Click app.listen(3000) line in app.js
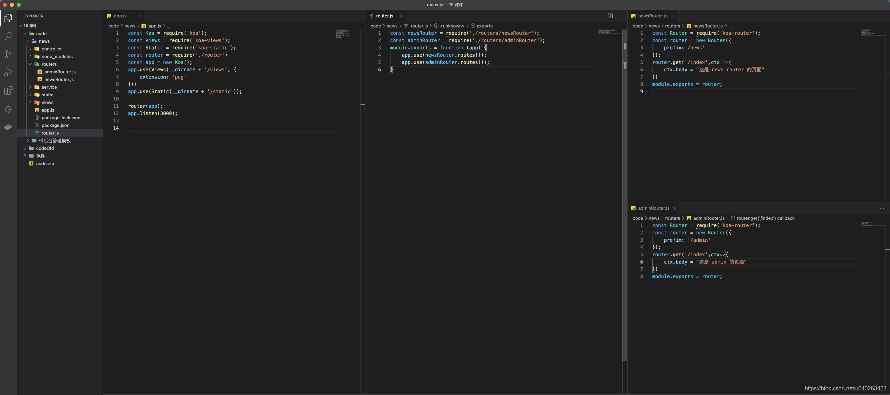The image size is (890, 395). 152,113
